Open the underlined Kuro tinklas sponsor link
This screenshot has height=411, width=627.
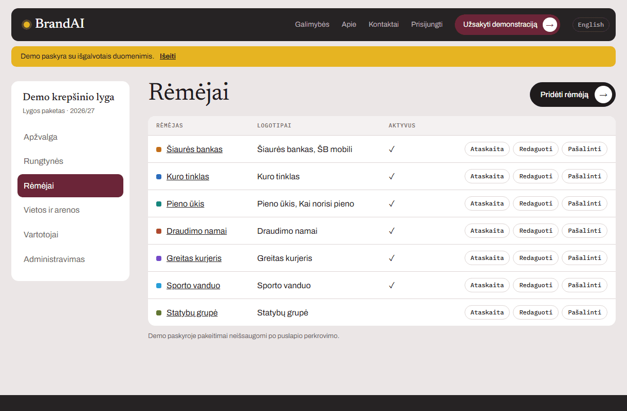coord(188,177)
